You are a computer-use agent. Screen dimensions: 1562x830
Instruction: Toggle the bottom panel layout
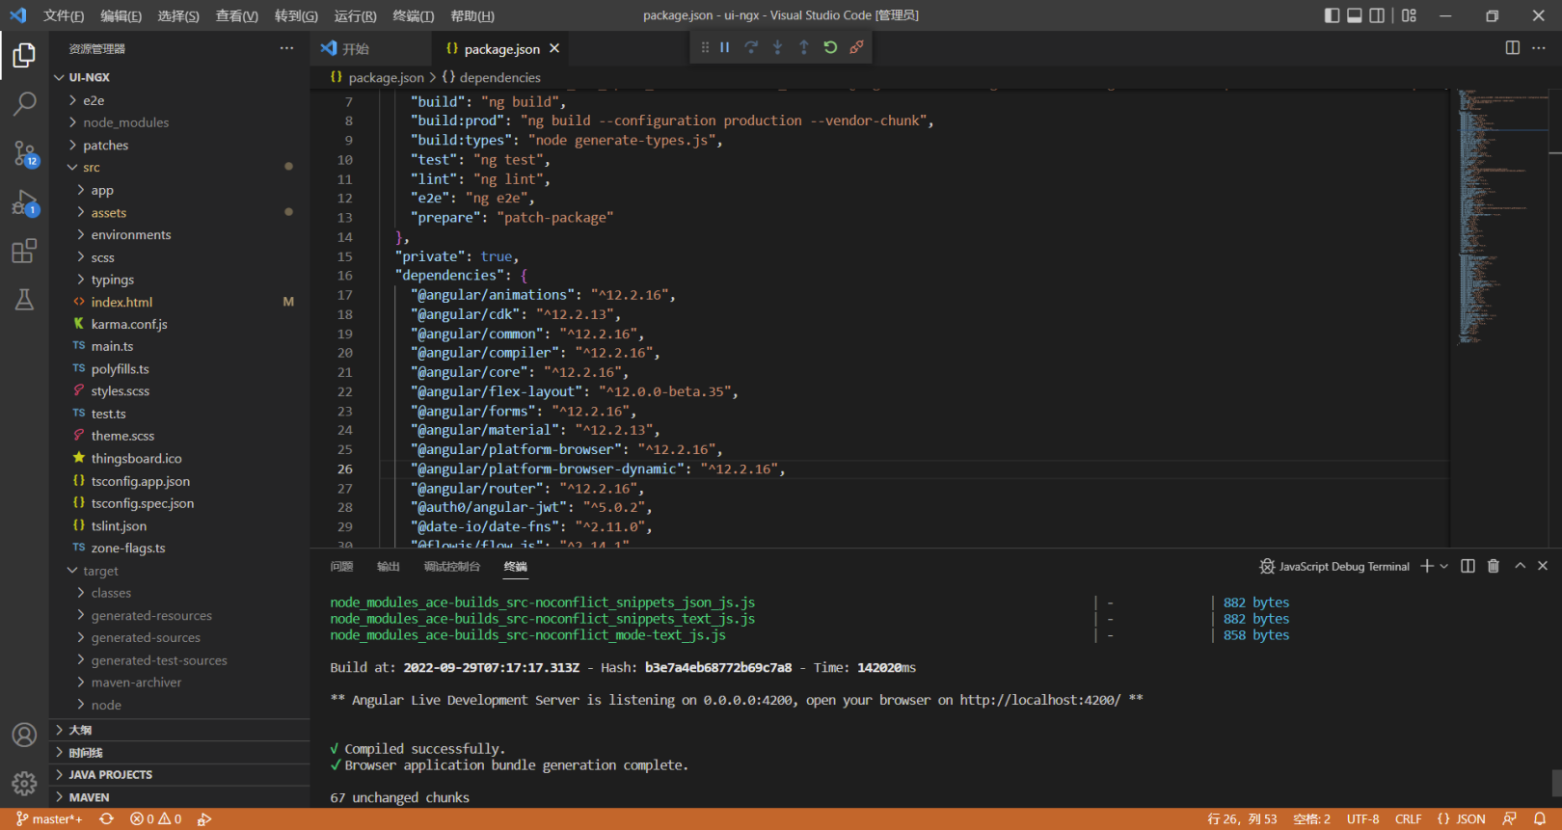click(x=1355, y=15)
